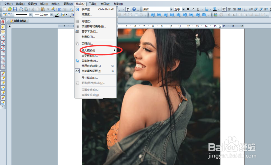271x165 pixels.
Task: Open the 文档(F) menu
Action: pyautogui.click(x=8, y=4)
